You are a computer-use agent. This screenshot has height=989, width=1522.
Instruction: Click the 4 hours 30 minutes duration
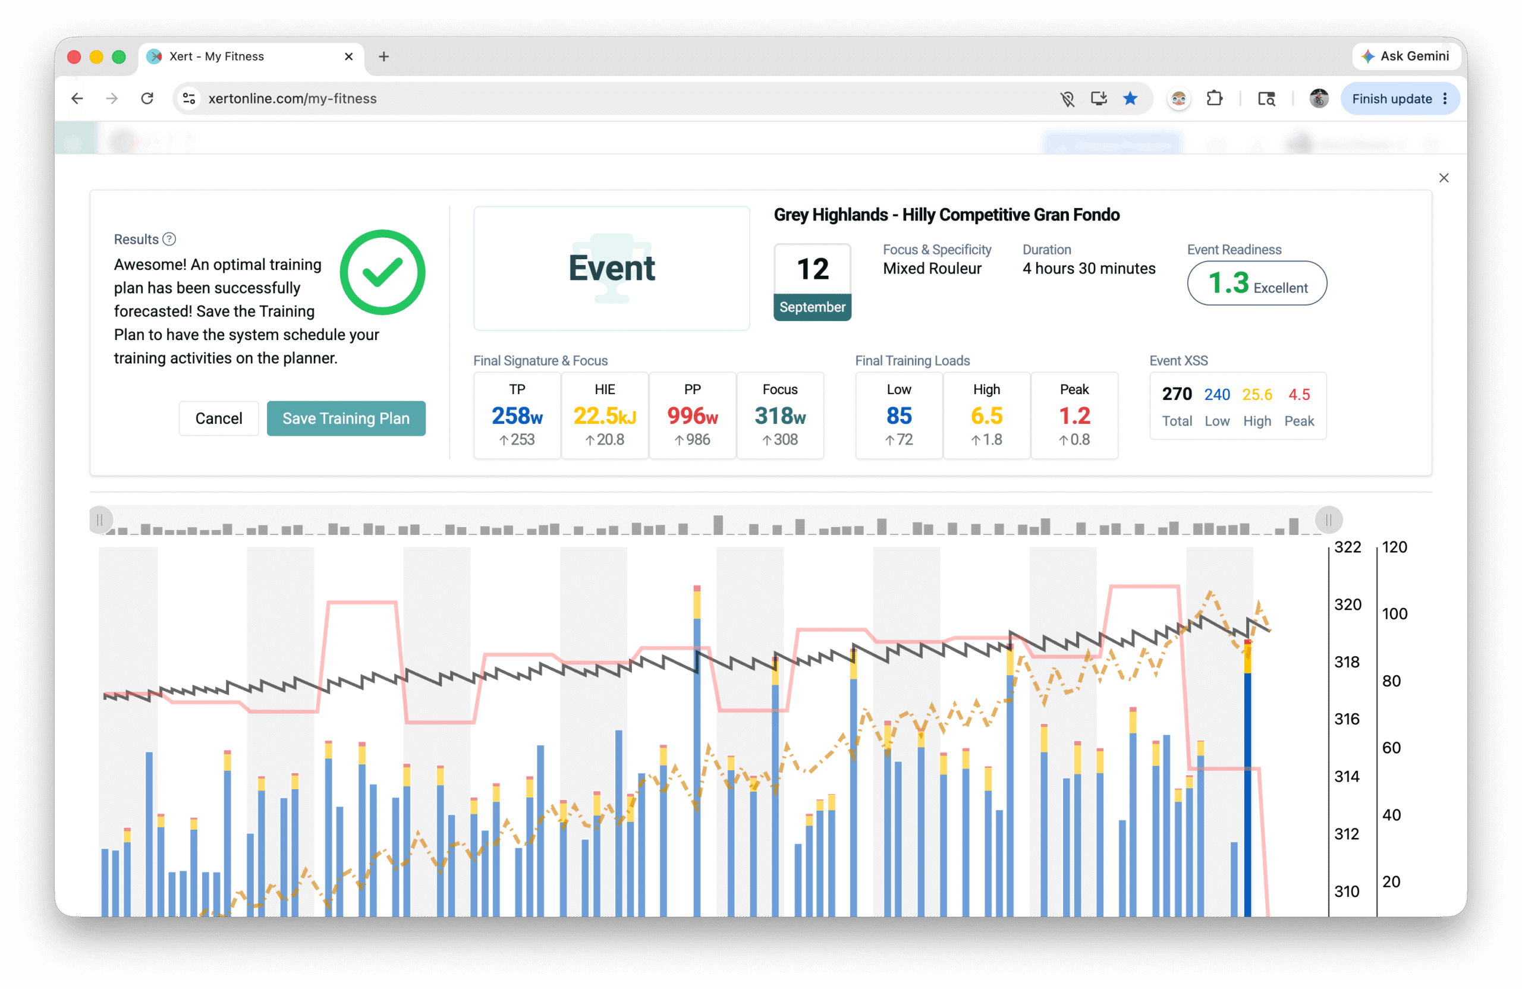(1089, 269)
